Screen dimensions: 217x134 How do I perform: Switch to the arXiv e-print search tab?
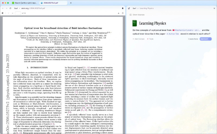click(x=24, y=3)
